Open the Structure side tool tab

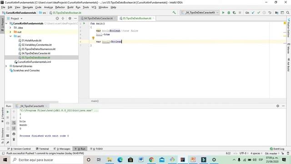(x=2, y=136)
